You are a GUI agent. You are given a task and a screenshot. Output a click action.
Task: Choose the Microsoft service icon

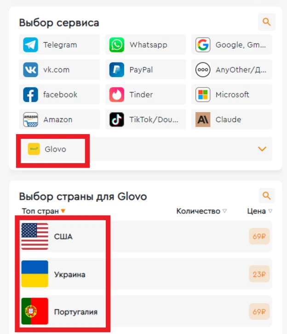[x=203, y=95]
